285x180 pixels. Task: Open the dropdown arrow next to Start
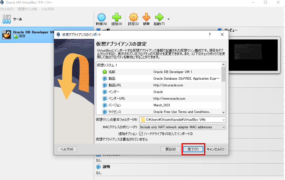[168, 19]
